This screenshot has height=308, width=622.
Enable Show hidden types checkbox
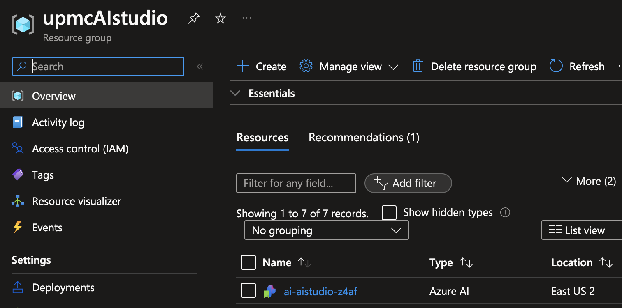pyautogui.click(x=389, y=213)
